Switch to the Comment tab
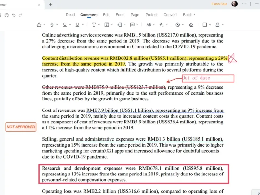260x195 pixels. [89, 15]
